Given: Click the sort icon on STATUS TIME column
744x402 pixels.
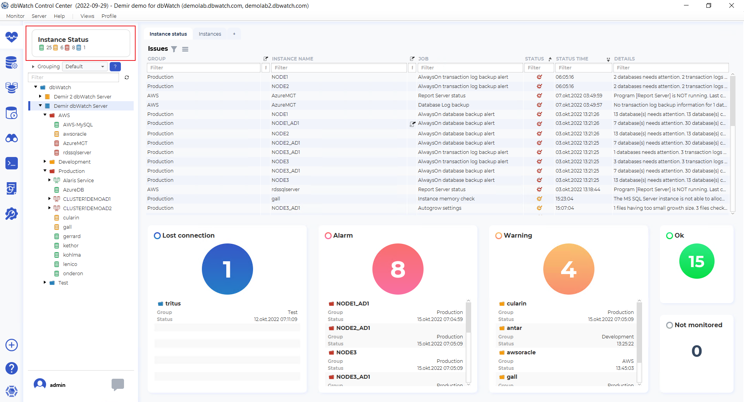Looking at the screenshot, I should tap(608, 59).
